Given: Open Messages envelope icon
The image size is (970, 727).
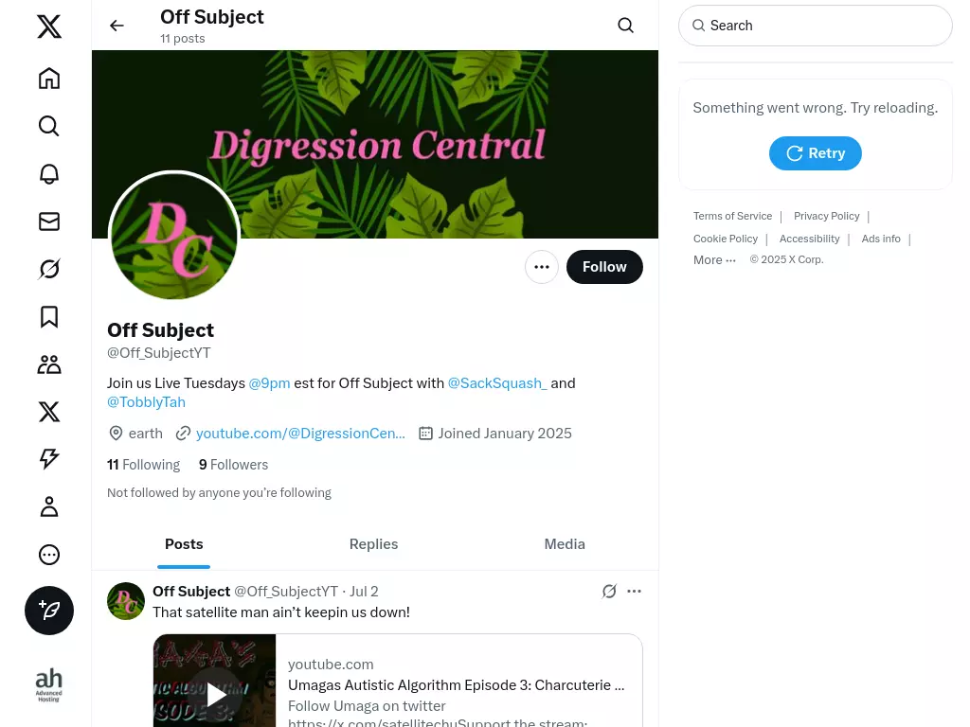Looking at the screenshot, I should [x=49, y=222].
